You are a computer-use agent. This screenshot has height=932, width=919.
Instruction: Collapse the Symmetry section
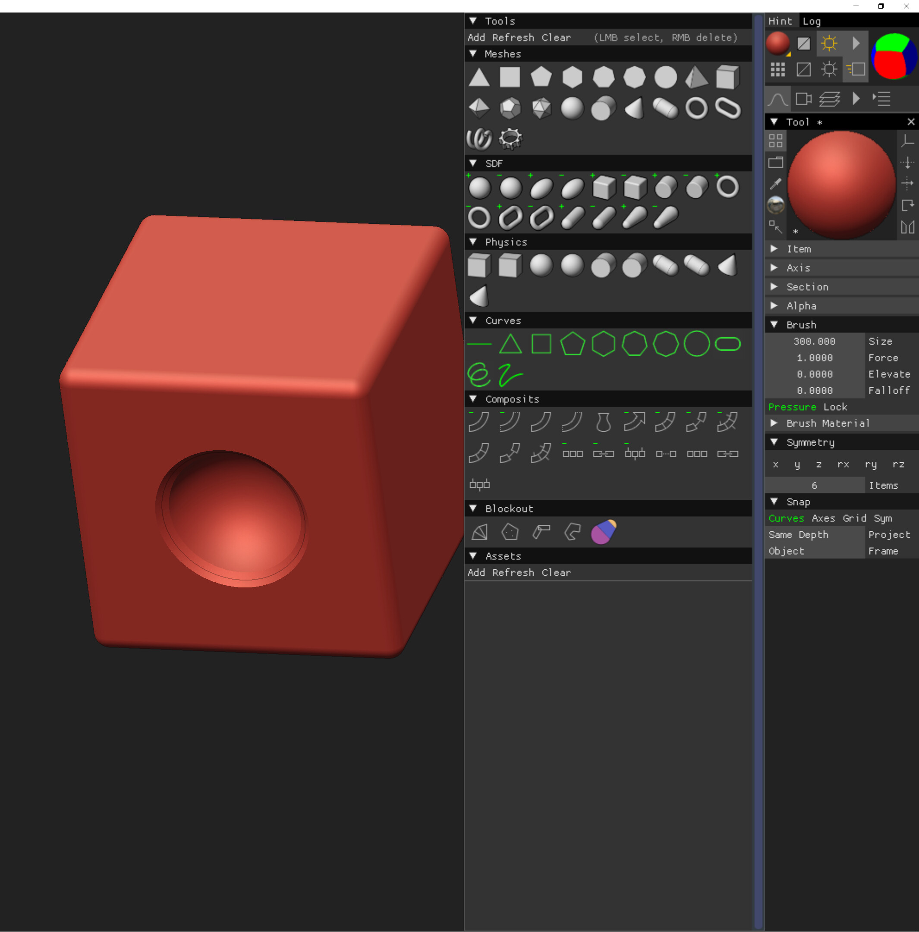click(774, 442)
